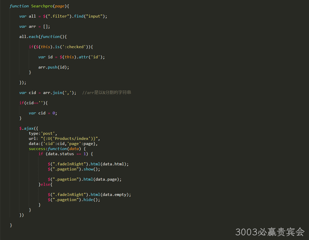Click the Chinese comment after arr.join
309x240 pixels.
(107, 93)
